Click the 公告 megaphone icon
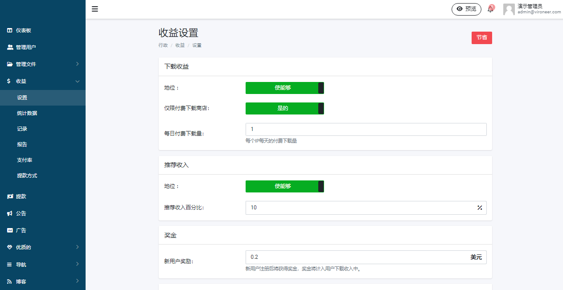This screenshot has height=290, width=563. tap(9, 213)
